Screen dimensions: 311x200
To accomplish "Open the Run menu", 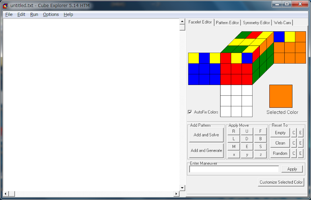I will (x=34, y=15).
